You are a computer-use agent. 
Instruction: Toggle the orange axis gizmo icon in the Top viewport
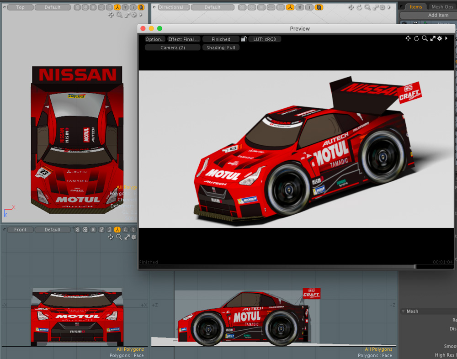(117, 7)
